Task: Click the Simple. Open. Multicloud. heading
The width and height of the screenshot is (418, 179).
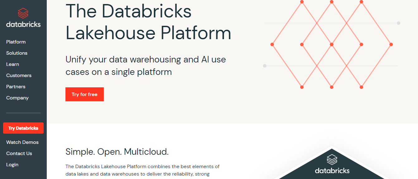Action: tap(117, 152)
